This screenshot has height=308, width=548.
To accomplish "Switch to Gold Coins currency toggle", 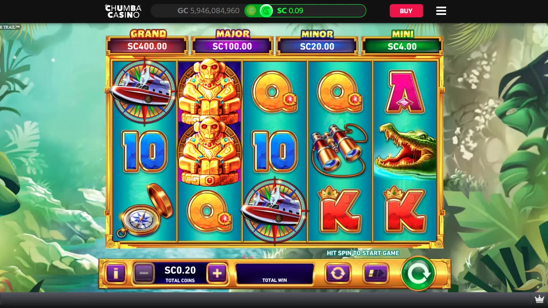I will 251,11.
